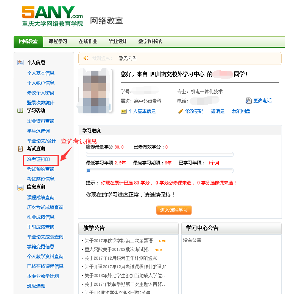
Task: Open the 课程学习 tab
Action: click(x=58, y=42)
